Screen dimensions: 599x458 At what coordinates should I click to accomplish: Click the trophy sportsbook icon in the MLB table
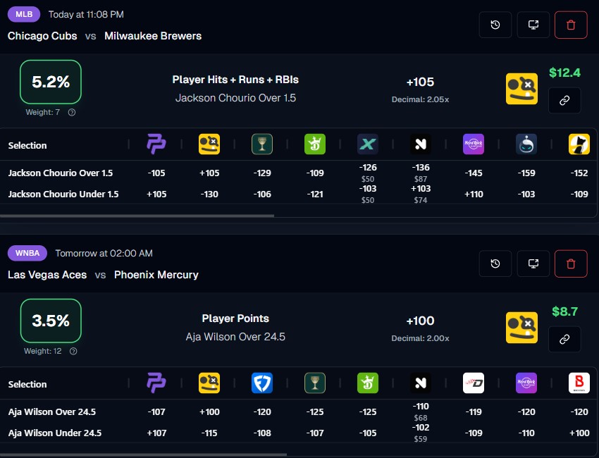coord(261,144)
